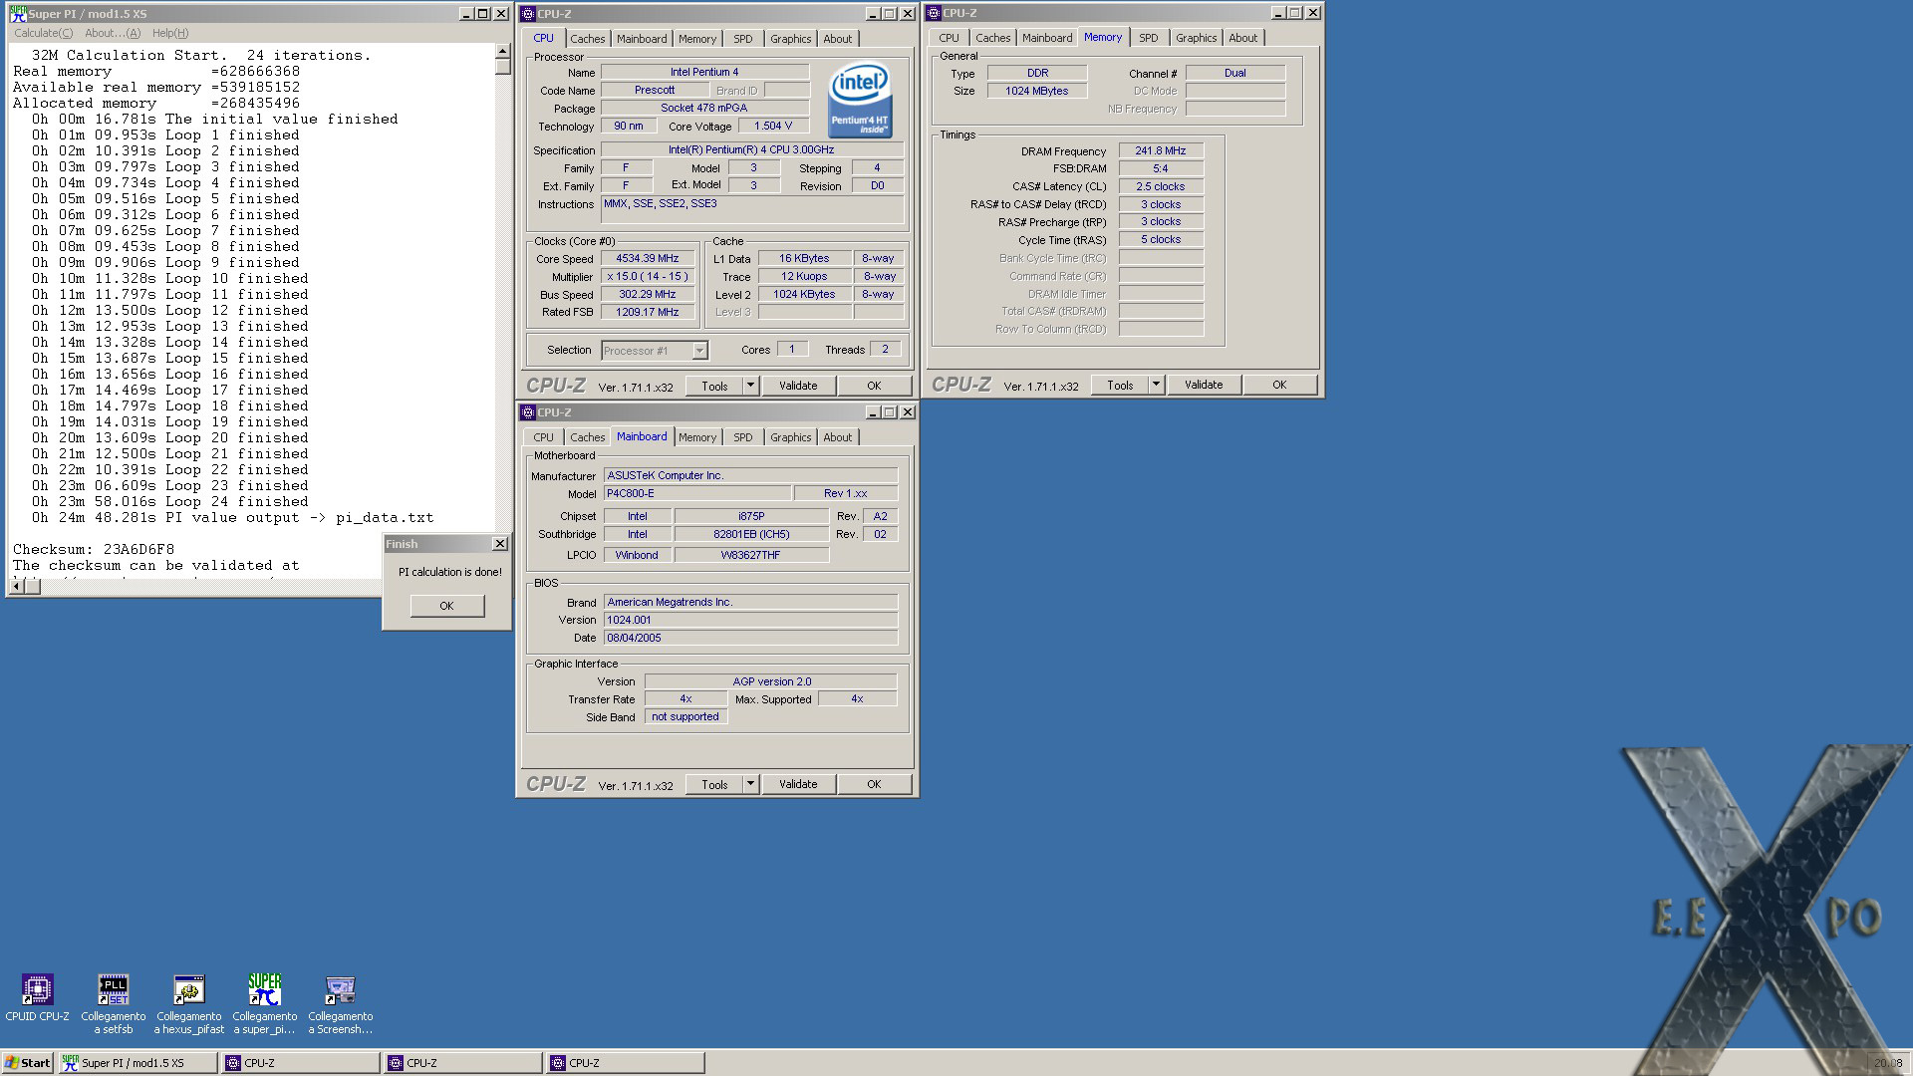Switch to the second CPU-Z taskbar button

tap(463, 1063)
